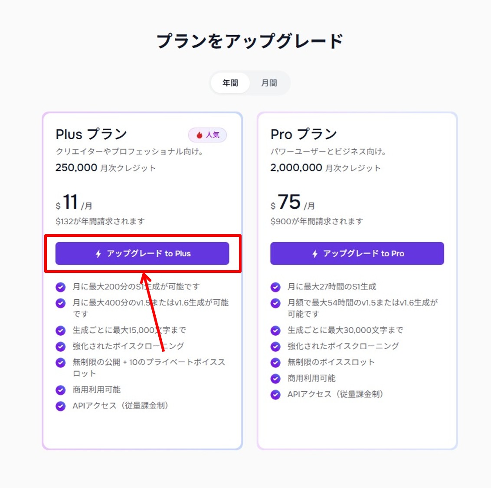Click checkmark beside Pro 月に最大27時間のS1生成
Viewport: 491px width, 488px height.
(x=275, y=287)
